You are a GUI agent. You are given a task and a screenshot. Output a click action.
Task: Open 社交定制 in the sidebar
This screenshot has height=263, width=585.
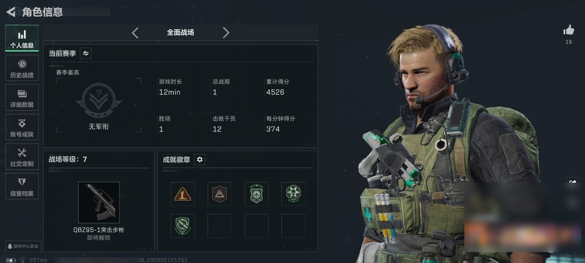(22, 157)
